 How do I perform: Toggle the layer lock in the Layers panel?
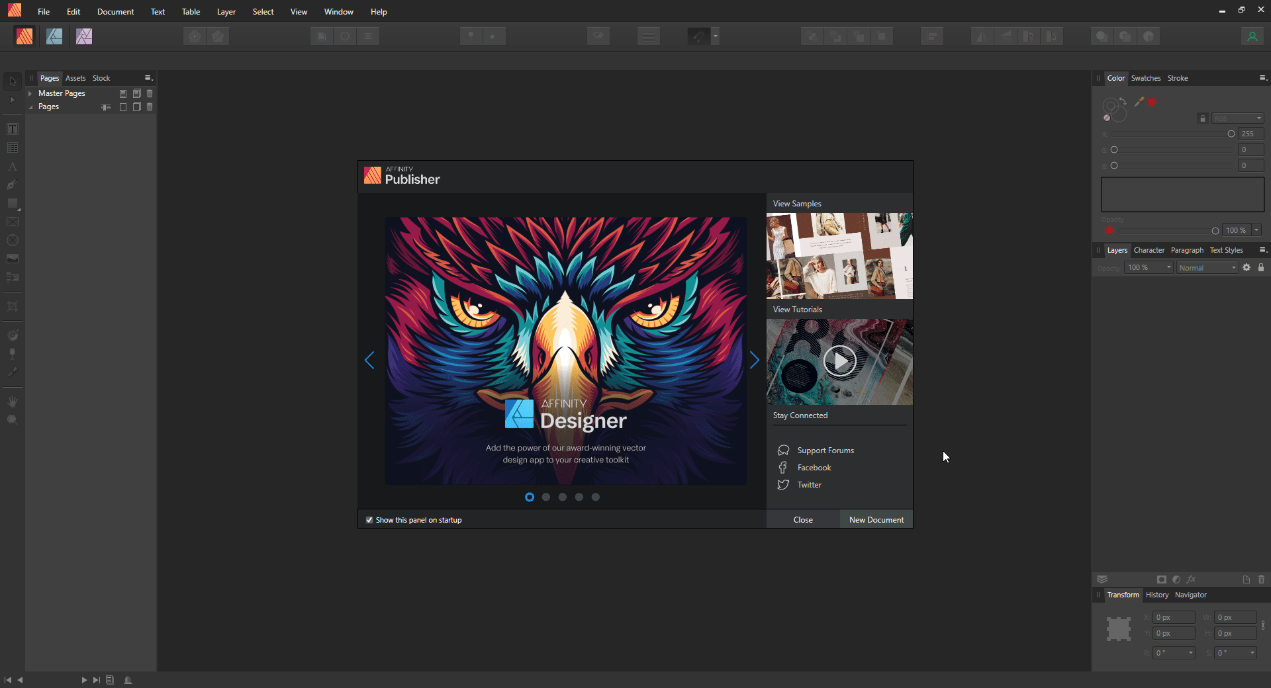click(1261, 267)
